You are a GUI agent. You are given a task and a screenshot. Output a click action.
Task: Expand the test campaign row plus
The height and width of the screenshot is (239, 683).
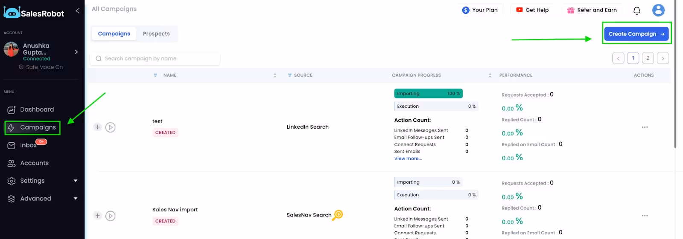tap(97, 127)
